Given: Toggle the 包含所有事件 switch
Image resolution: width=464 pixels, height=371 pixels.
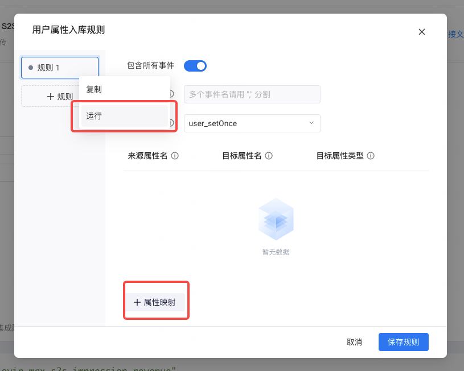Looking at the screenshot, I should (x=195, y=66).
